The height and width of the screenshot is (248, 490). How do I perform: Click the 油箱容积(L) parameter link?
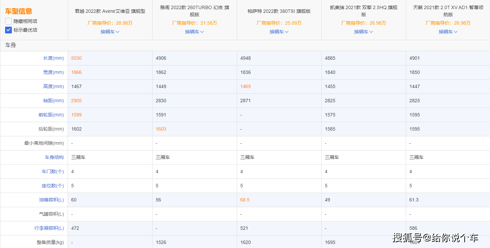pyautogui.click(x=51, y=200)
